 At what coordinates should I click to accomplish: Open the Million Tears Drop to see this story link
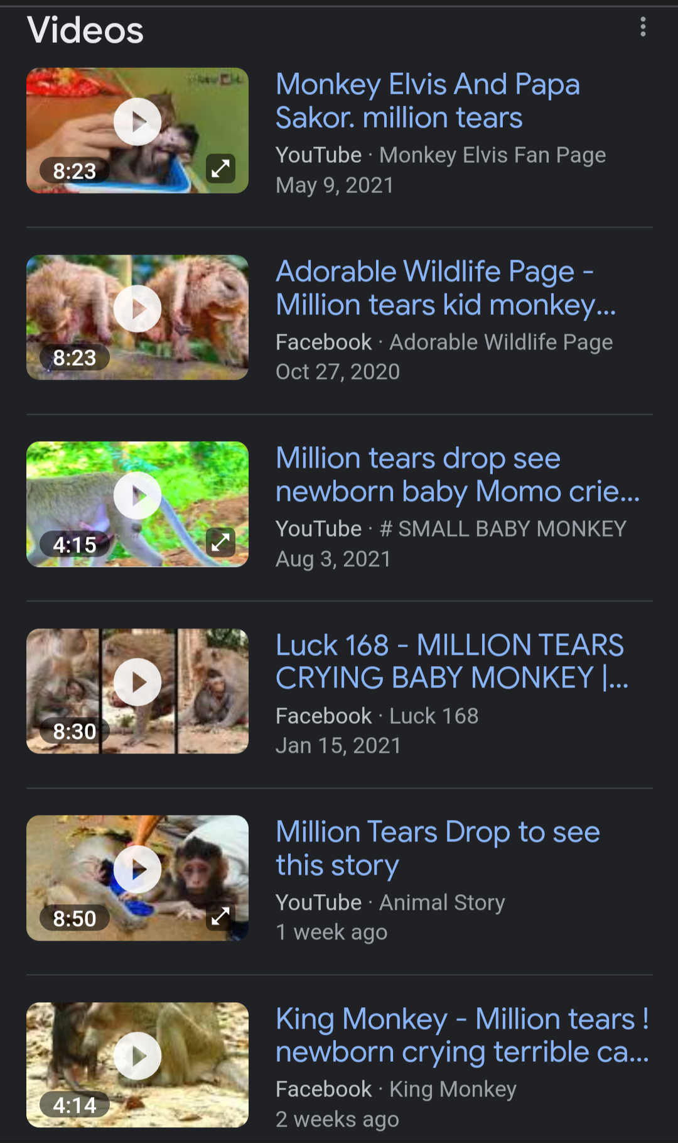pyautogui.click(x=438, y=848)
